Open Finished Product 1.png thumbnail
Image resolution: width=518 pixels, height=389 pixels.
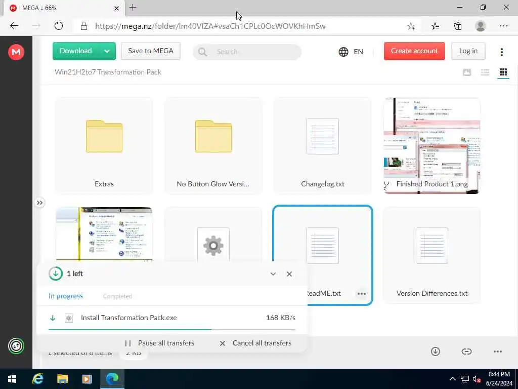[x=432, y=145]
